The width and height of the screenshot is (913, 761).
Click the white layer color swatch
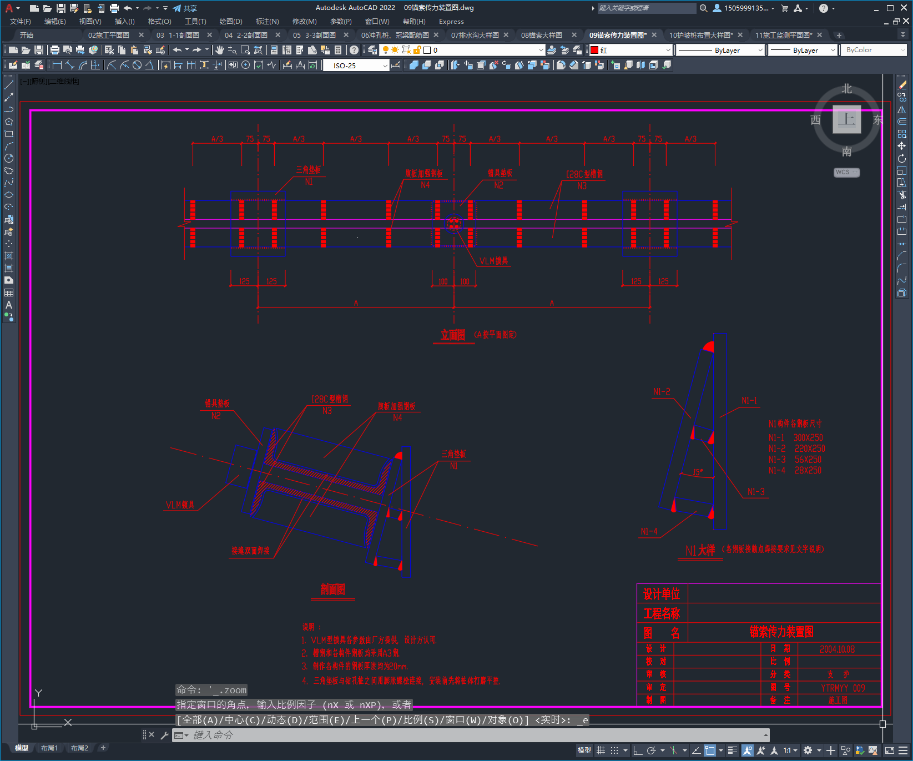click(427, 50)
